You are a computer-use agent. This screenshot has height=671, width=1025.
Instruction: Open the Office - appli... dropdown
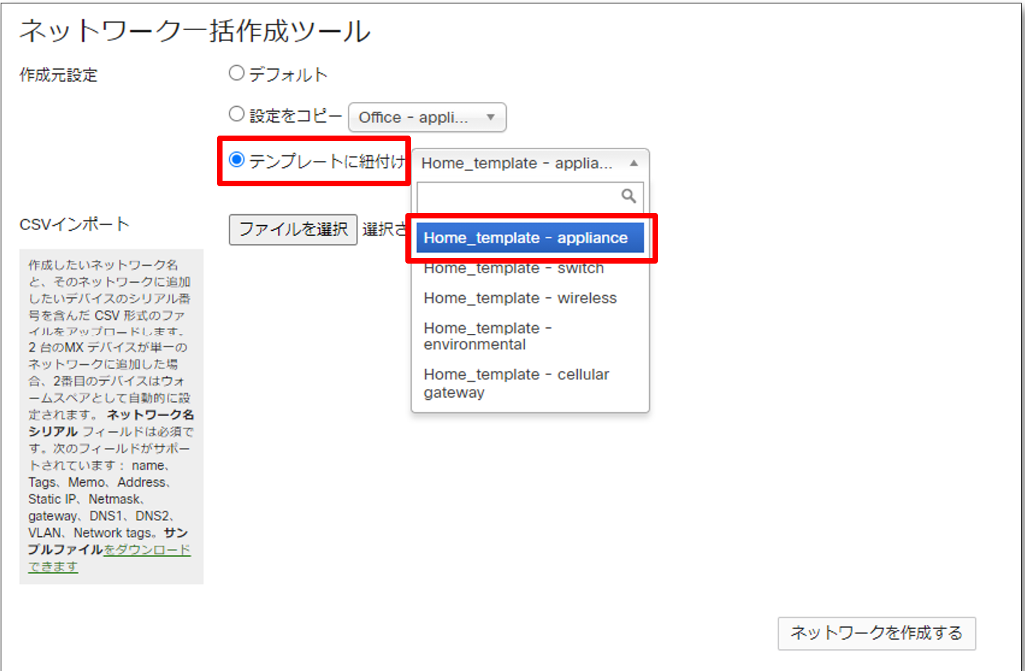point(427,117)
